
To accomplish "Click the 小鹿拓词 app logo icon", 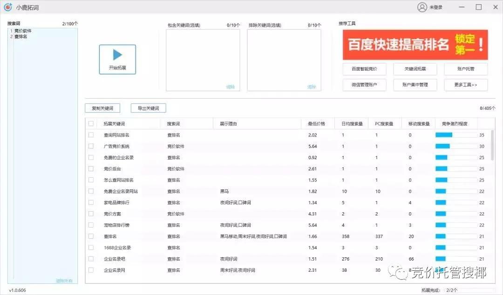I will (8, 7).
